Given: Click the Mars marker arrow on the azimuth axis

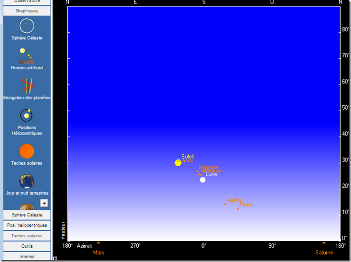Looking at the screenshot, I should [x=99, y=243].
